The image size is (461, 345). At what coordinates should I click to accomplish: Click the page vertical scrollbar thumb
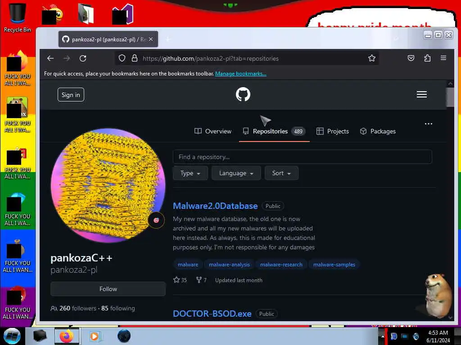coord(450,97)
